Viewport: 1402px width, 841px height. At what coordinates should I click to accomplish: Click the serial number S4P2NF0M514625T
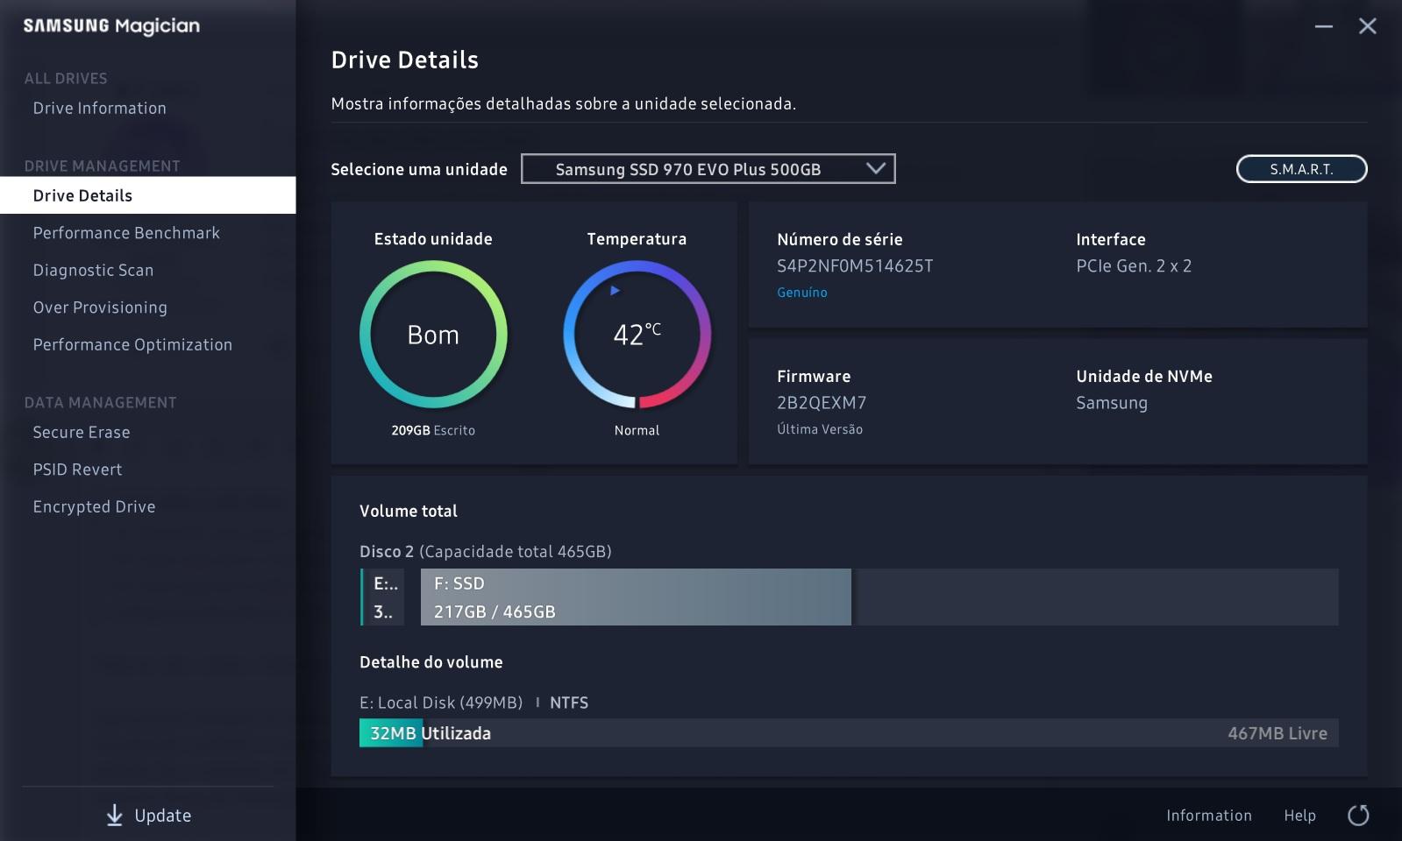855,266
